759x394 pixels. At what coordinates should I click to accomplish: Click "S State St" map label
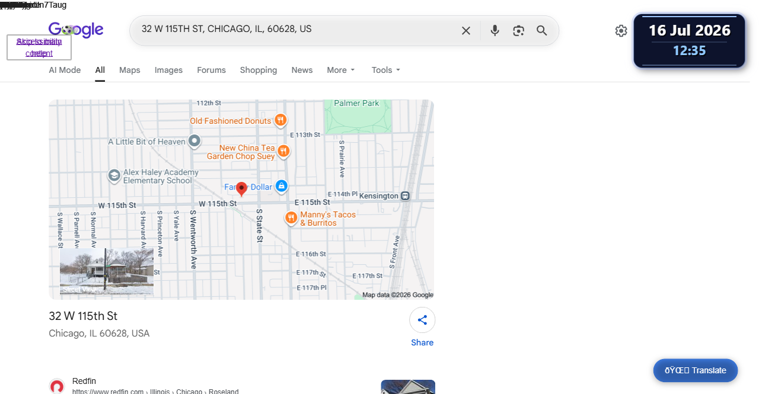tap(259, 226)
